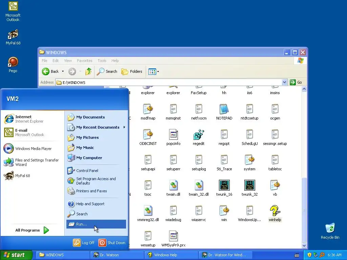Open My Pictures from Start menu
The width and height of the screenshot is (347, 260).
96,137
